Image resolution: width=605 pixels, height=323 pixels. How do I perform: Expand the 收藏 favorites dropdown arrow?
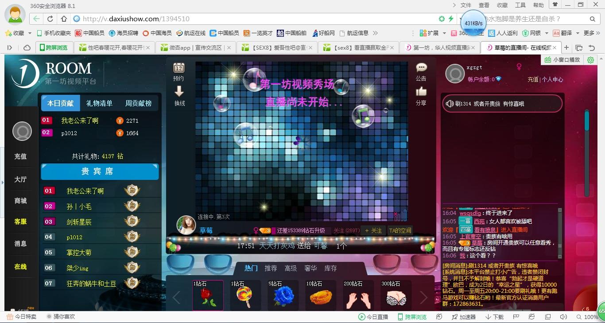click(x=30, y=33)
